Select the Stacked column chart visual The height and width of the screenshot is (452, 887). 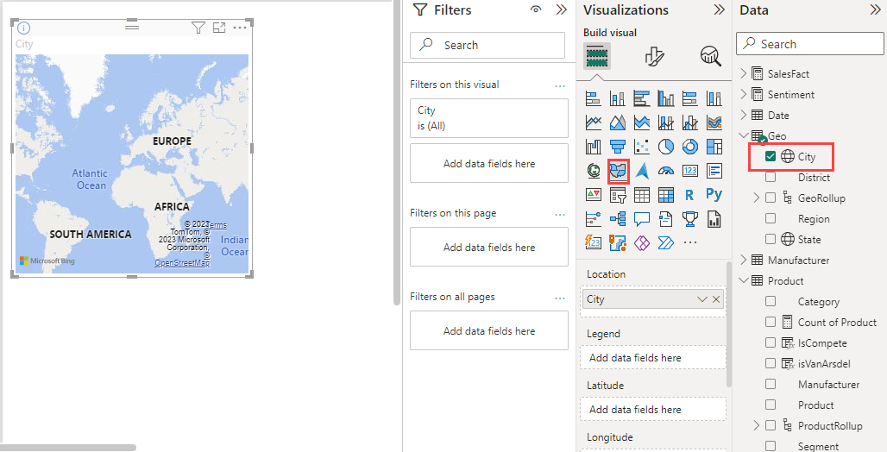pos(617,98)
